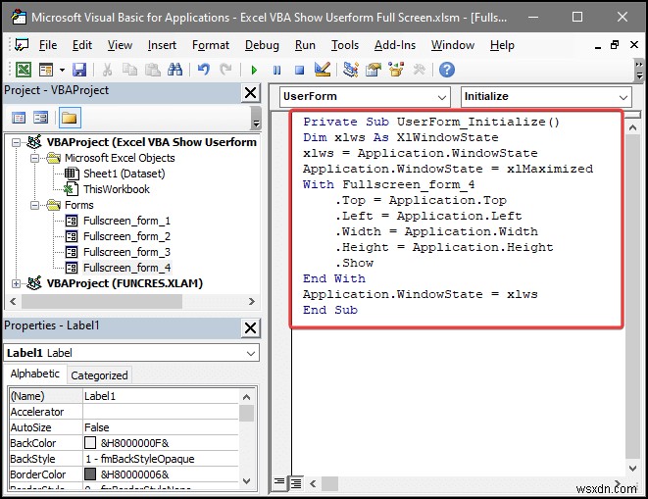
Task: Click the properties list scroll up arrow
Action: pyautogui.click(x=247, y=397)
